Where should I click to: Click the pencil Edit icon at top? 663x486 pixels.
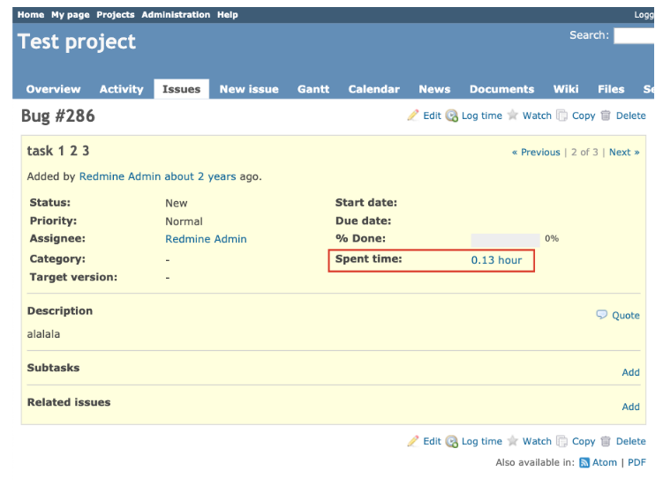(x=412, y=116)
